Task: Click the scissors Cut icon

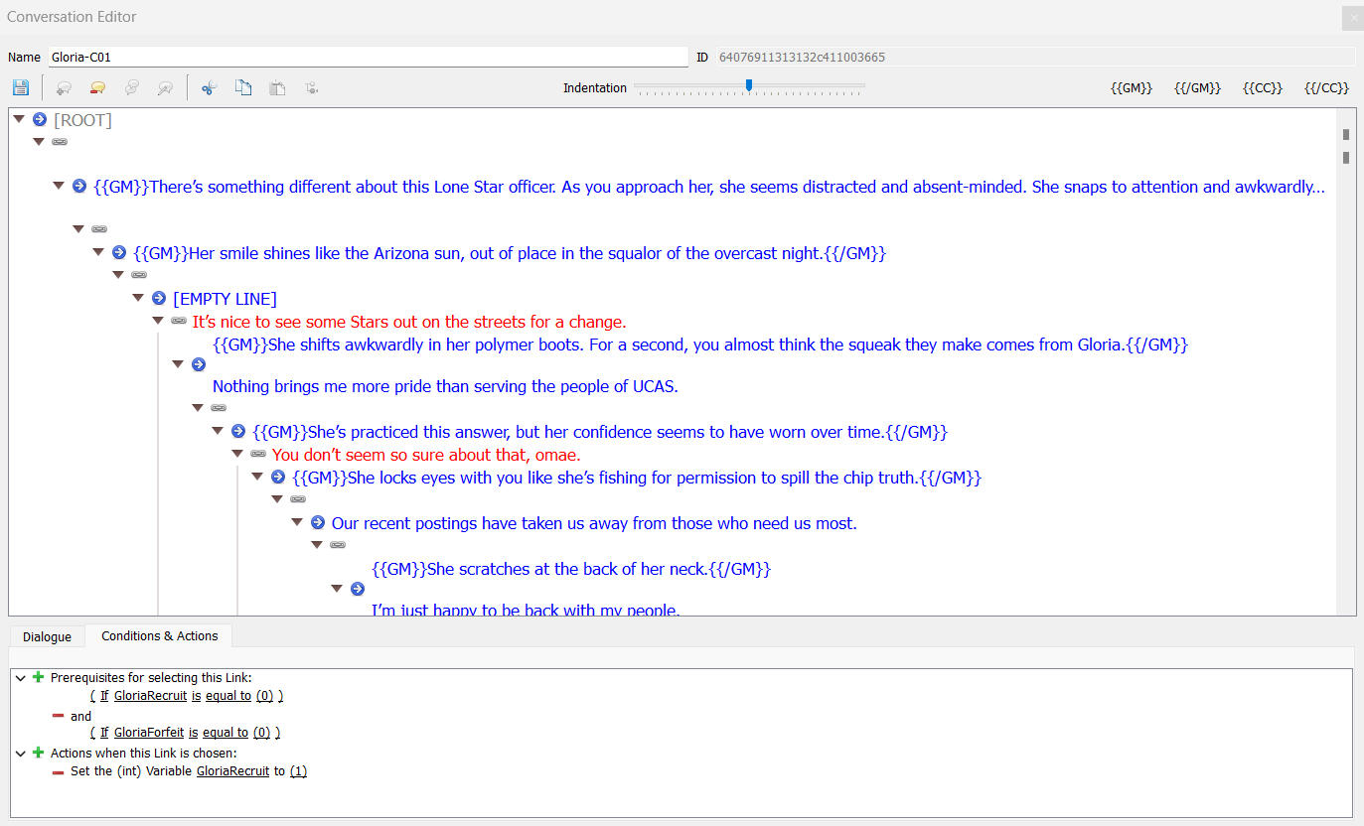Action: click(x=209, y=87)
